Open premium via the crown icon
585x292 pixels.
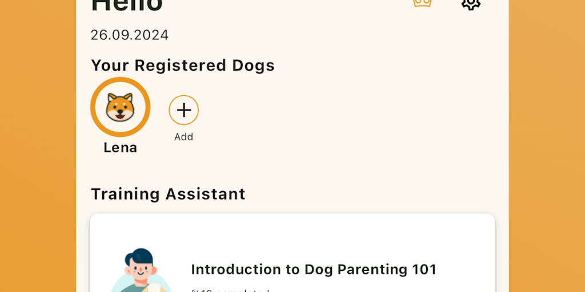[x=422, y=3]
